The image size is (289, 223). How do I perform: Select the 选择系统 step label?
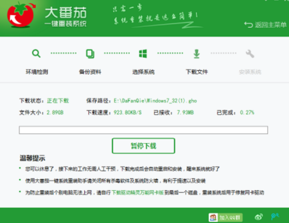[x=143, y=72]
